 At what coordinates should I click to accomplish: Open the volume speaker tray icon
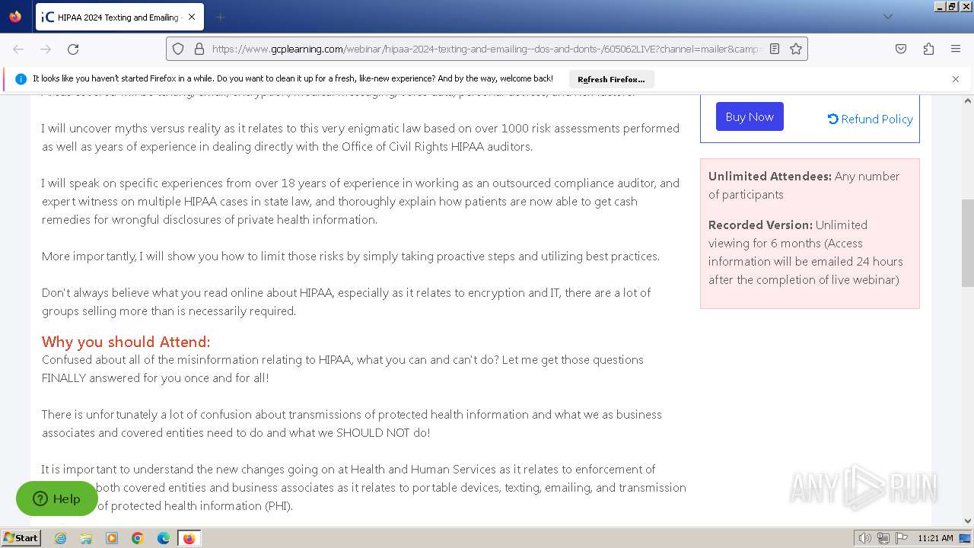point(864,538)
